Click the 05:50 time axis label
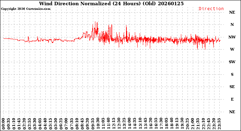The width and height of the screenshot is (241, 131). tap(56, 124)
